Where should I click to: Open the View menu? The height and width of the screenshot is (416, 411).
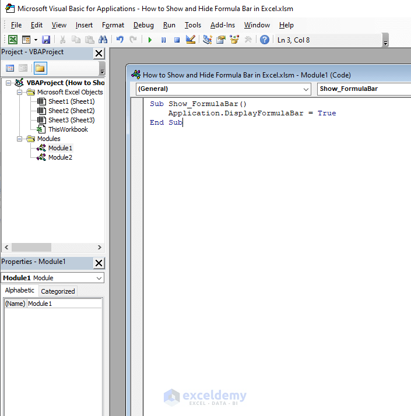coord(59,25)
